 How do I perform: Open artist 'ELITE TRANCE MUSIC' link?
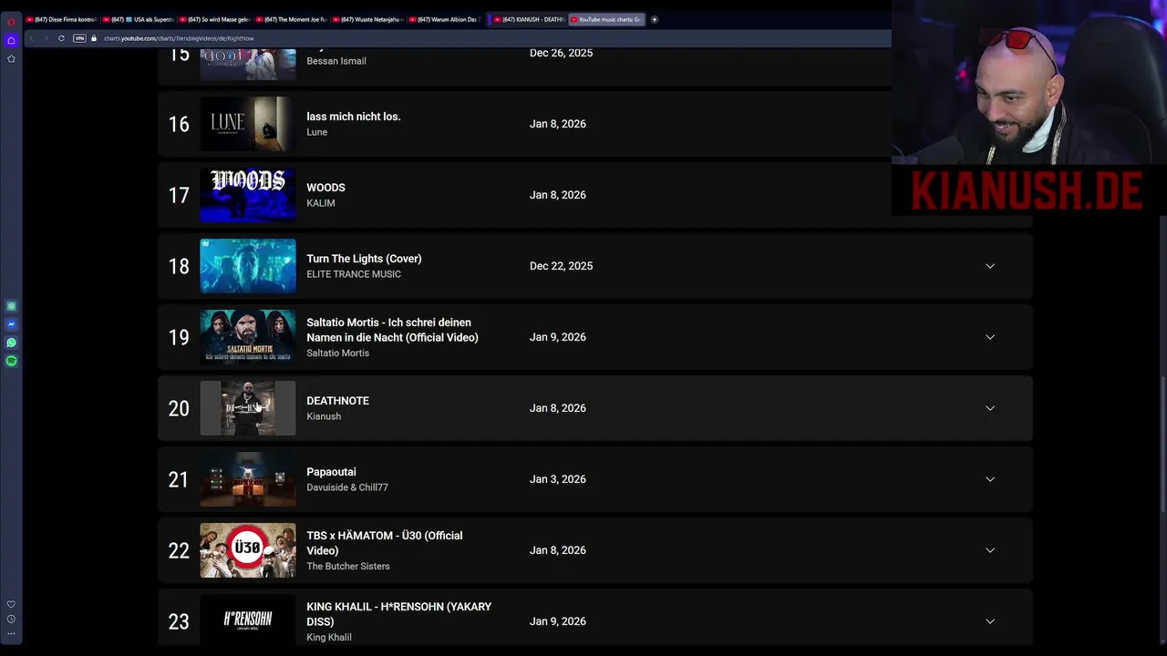tap(354, 274)
